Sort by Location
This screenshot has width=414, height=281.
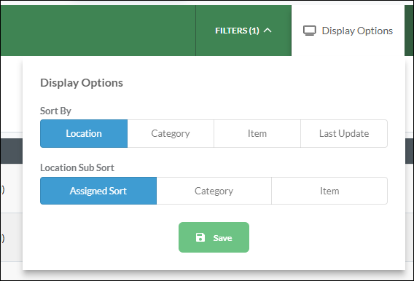click(84, 134)
